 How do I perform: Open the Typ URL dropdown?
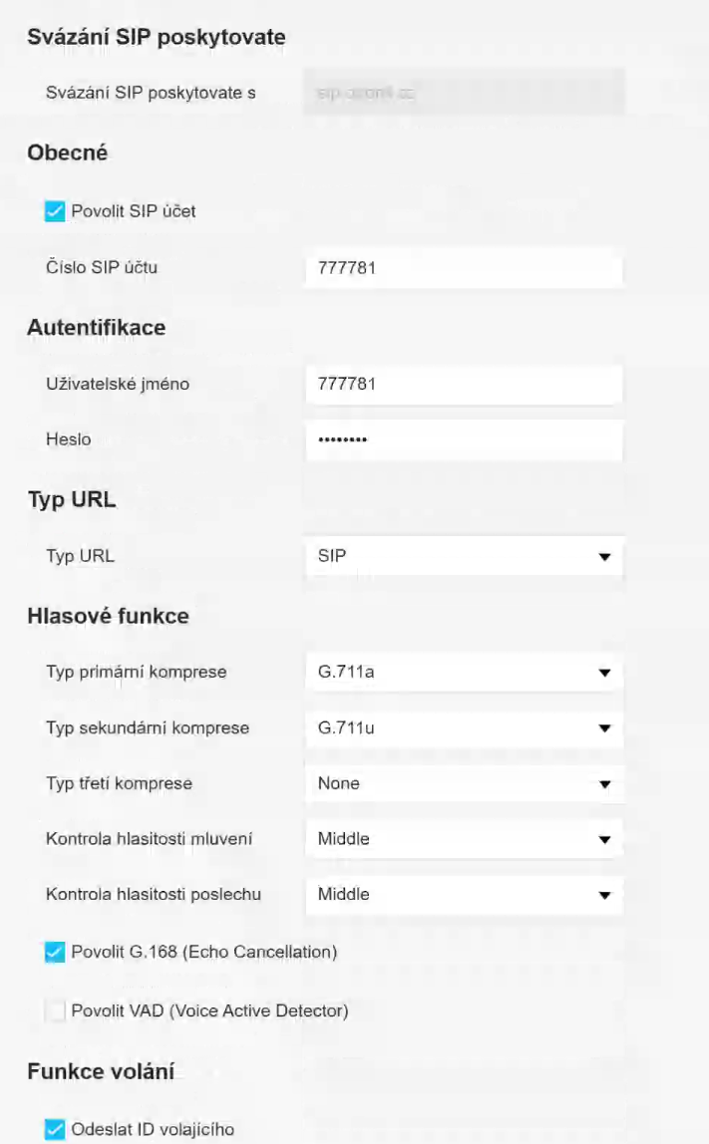click(463, 556)
